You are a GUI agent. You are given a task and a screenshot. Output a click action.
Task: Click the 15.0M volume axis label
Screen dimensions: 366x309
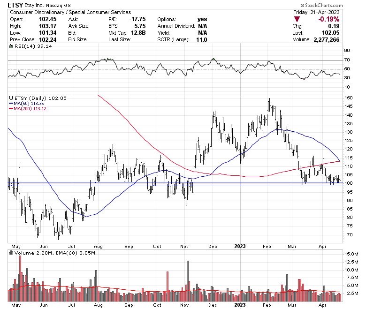(351, 254)
